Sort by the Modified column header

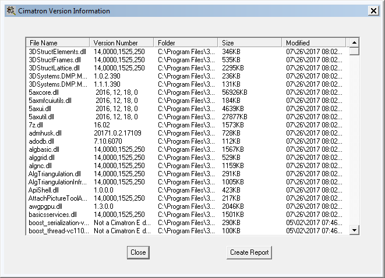click(314, 42)
